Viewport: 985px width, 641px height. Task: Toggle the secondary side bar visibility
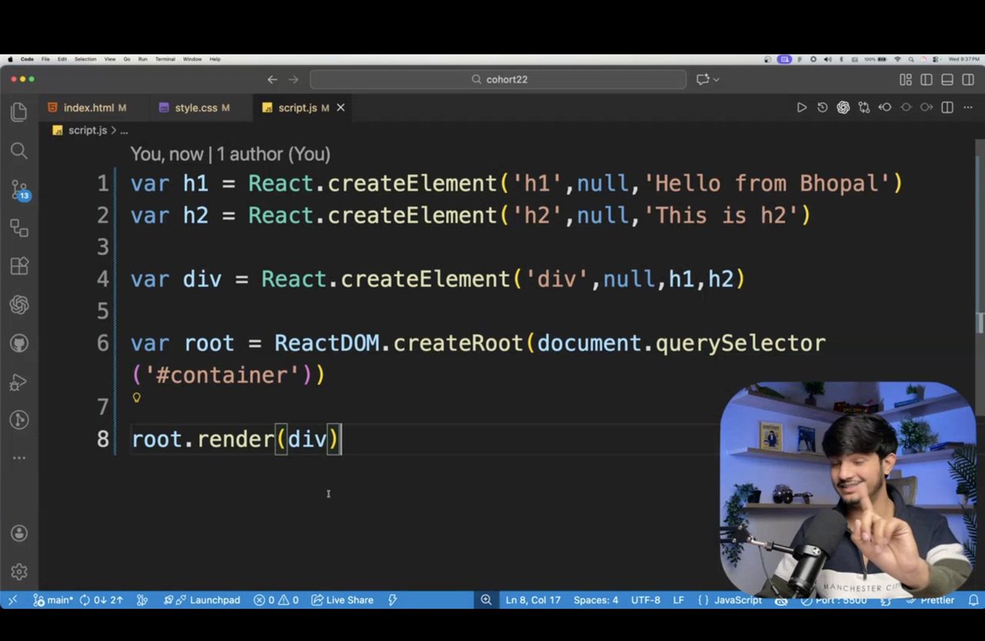point(968,79)
